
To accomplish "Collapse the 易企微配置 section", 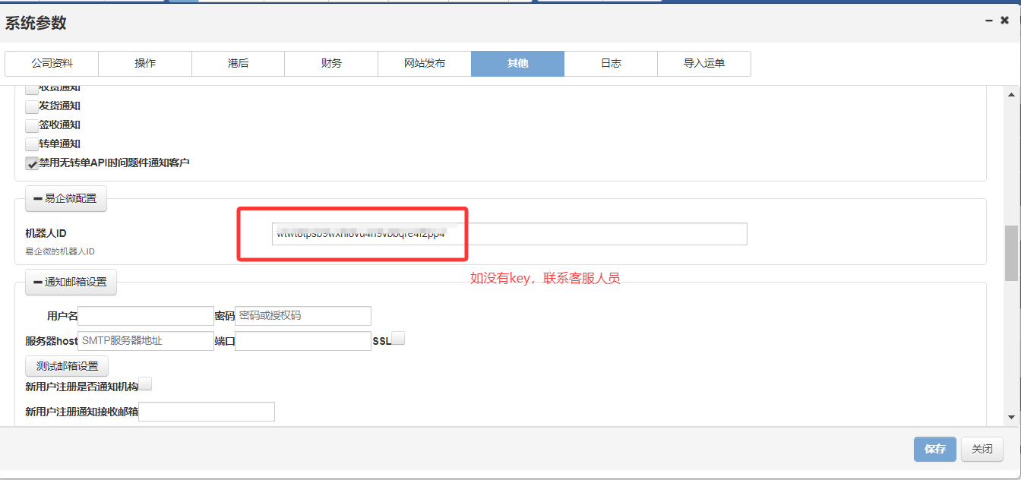I will tap(66, 198).
